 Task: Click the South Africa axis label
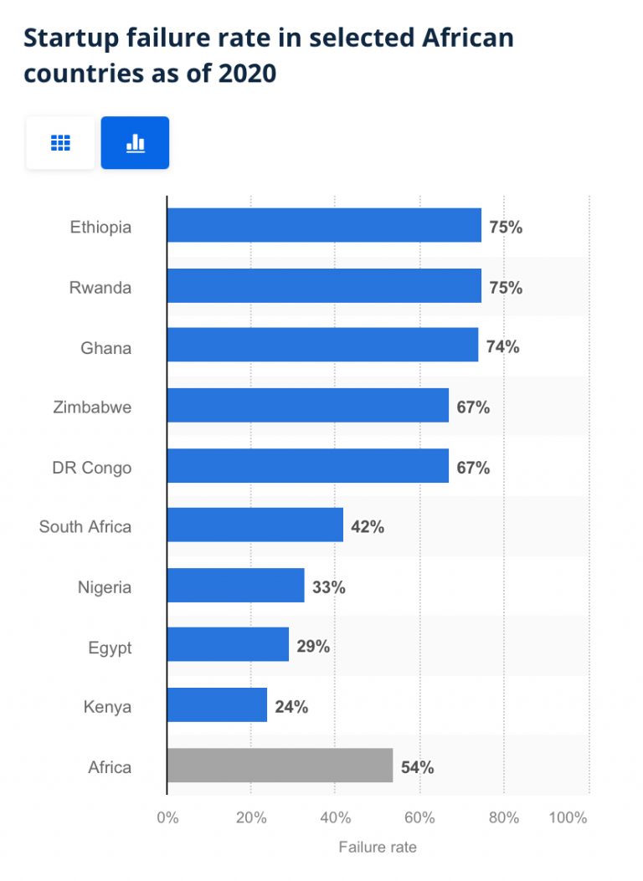click(x=85, y=527)
